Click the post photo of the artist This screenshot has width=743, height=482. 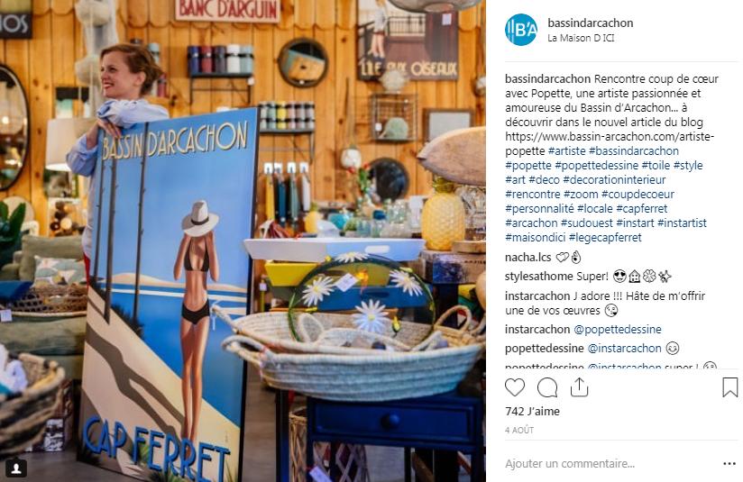click(x=243, y=241)
